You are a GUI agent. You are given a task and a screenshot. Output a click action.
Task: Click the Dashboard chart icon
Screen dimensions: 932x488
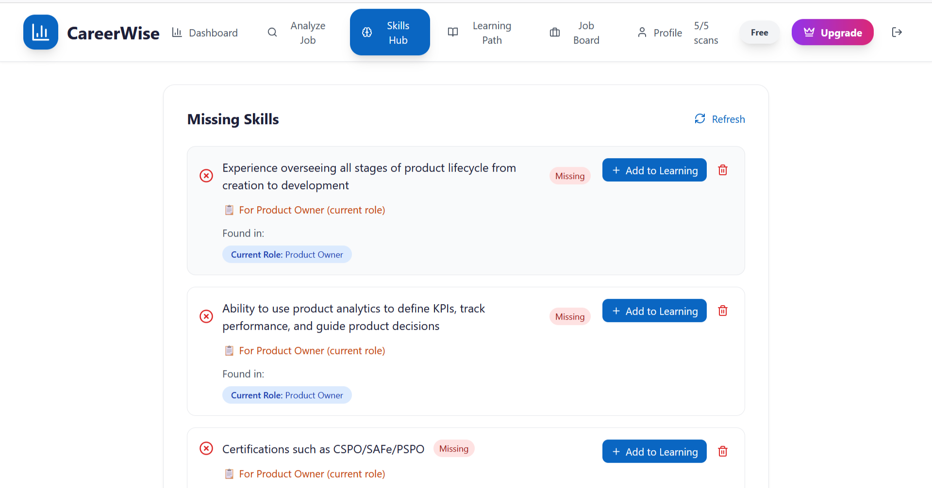(x=177, y=33)
